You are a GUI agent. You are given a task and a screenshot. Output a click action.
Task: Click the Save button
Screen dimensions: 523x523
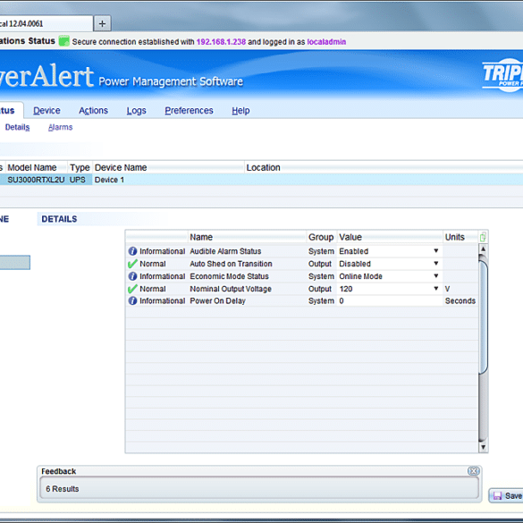(506, 495)
